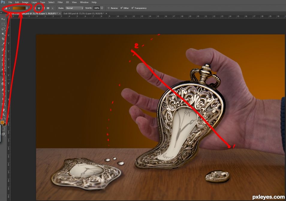Open the Window menu
Viewport: 286px width, 201px height.
84,2
